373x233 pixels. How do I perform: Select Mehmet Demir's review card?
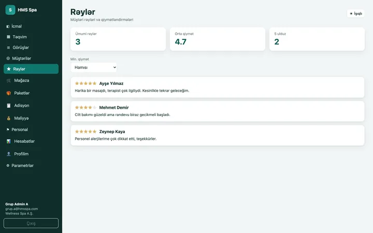click(218, 111)
